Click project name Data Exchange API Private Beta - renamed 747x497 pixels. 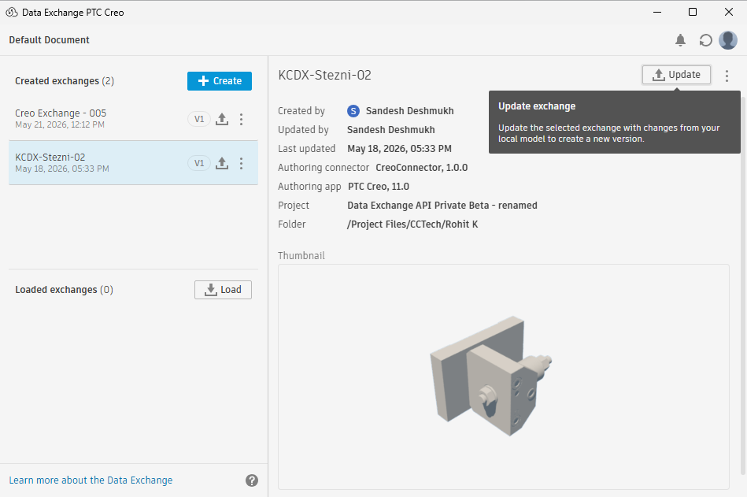(442, 206)
